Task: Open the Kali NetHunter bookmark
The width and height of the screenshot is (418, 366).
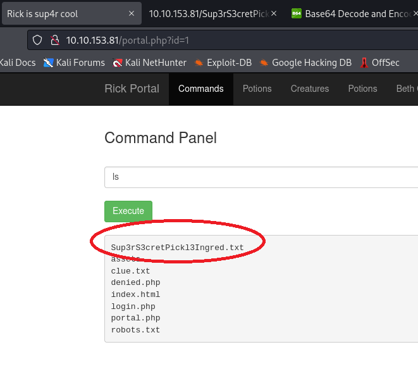Action: tap(149, 62)
